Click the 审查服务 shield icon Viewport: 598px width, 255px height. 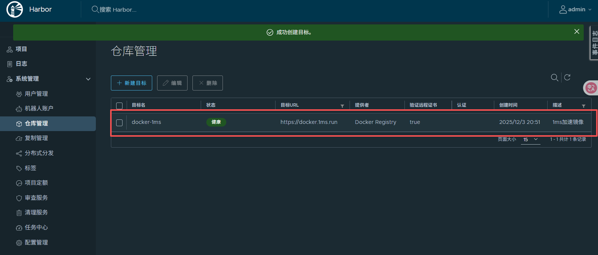tap(19, 198)
